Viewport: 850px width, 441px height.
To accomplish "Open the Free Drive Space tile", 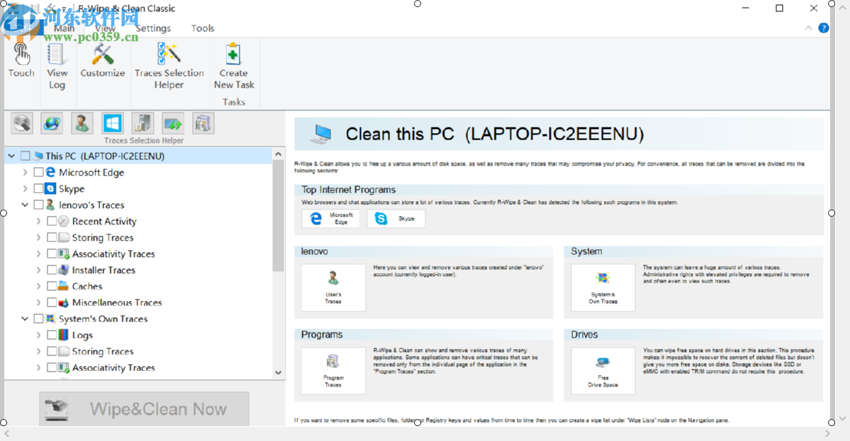I will [x=603, y=371].
